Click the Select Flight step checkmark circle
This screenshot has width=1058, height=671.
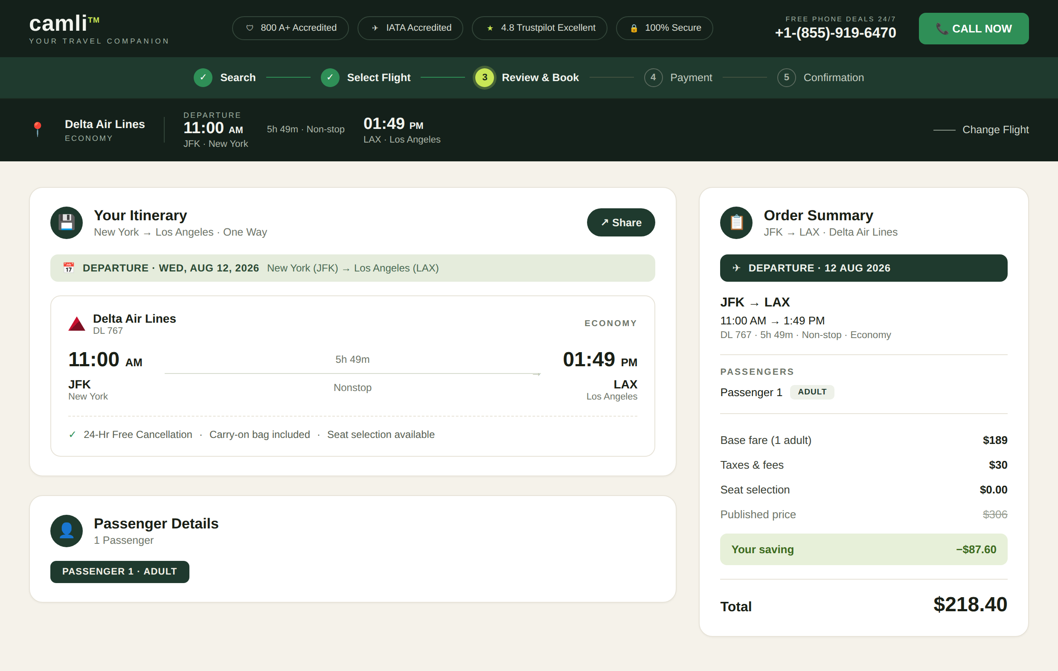pos(330,77)
